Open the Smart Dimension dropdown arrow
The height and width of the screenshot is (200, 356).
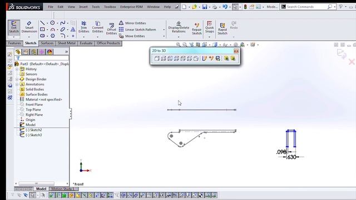pos(29,37)
